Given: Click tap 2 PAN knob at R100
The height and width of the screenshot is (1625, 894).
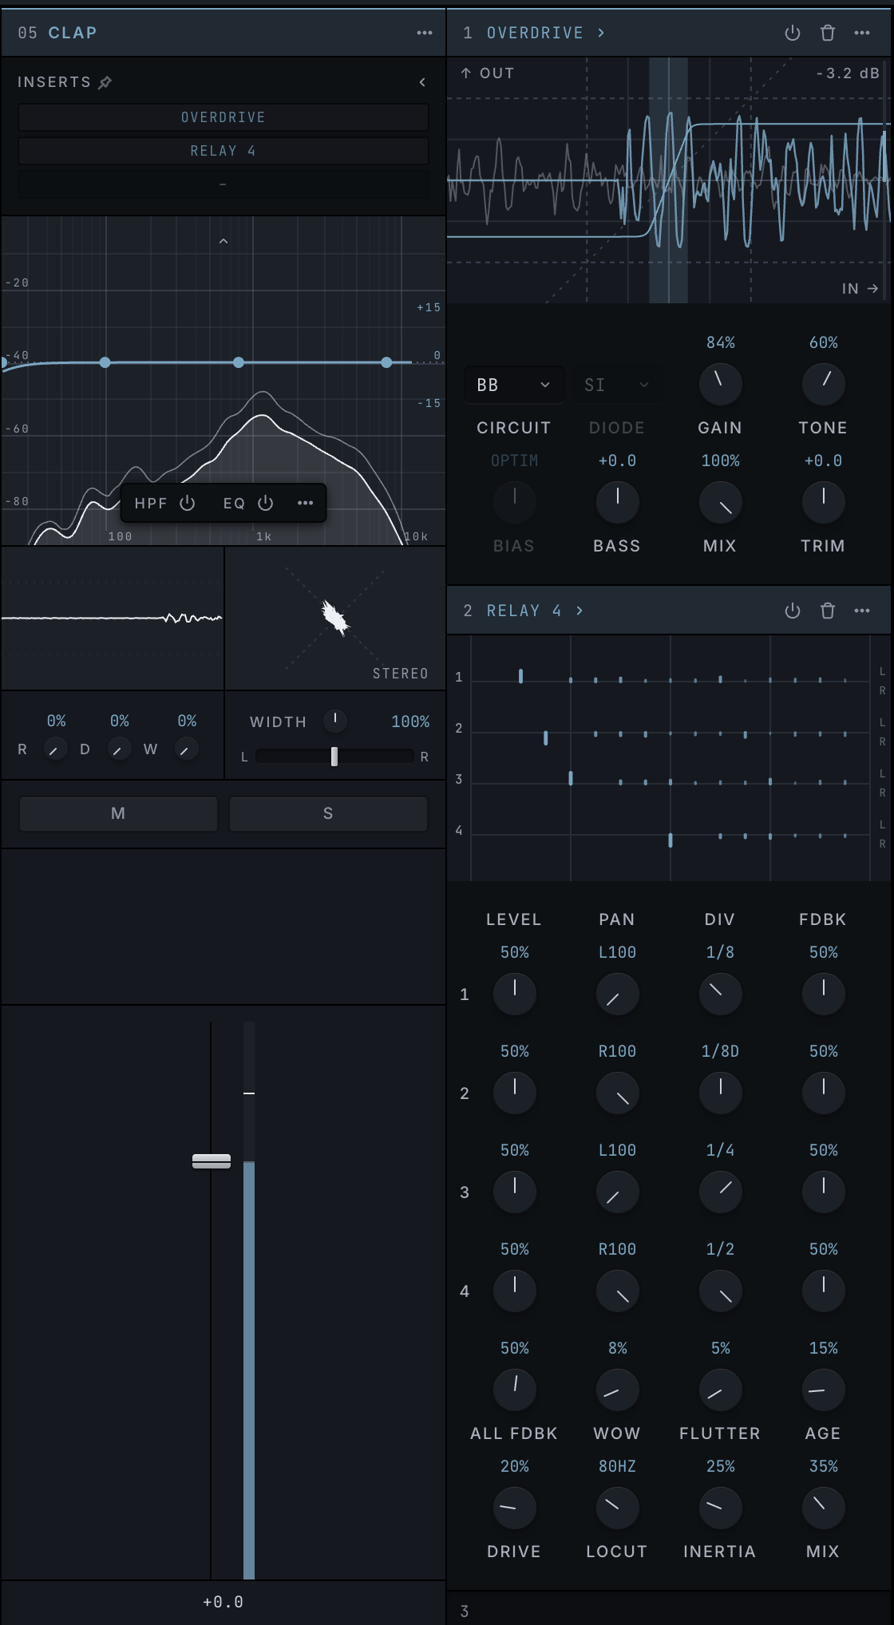Looking at the screenshot, I should pos(617,1093).
